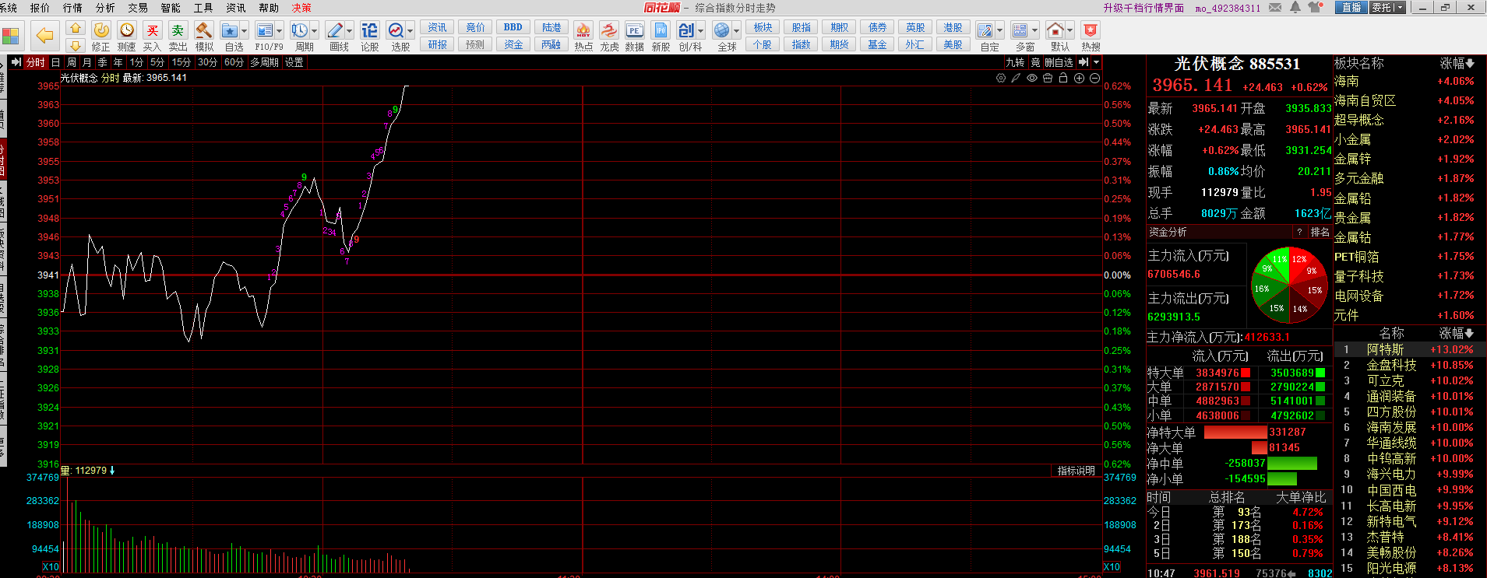
Task: Expand the 画线 dropdown arrow
Action: pos(349,31)
